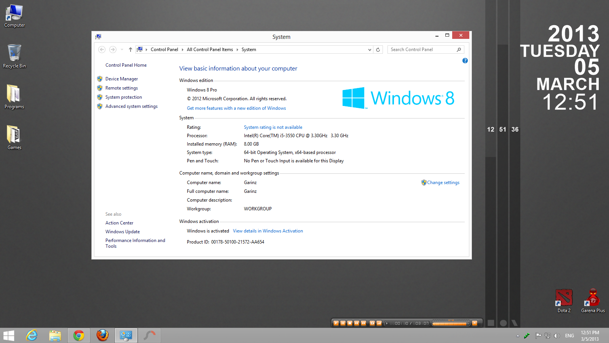Click ENG language indicator
Screen dimensions: 609x343
click(569, 336)
